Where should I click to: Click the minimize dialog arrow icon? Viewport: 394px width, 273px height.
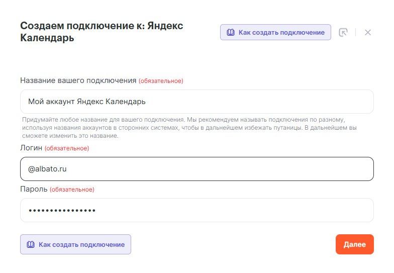[343, 32]
